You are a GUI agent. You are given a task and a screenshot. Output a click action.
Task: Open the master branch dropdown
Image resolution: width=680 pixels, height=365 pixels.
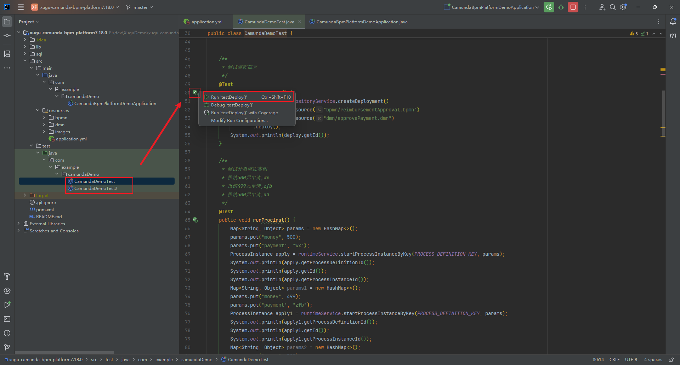(x=140, y=7)
